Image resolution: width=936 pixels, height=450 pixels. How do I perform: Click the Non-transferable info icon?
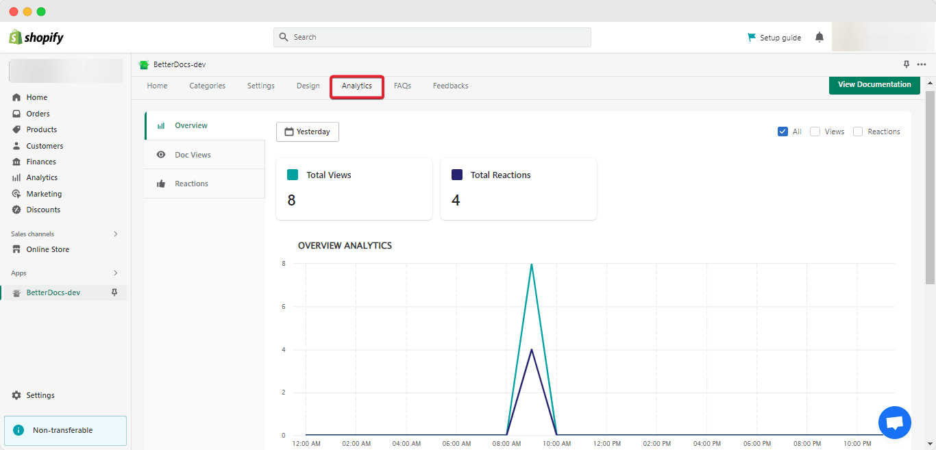pos(19,430)
